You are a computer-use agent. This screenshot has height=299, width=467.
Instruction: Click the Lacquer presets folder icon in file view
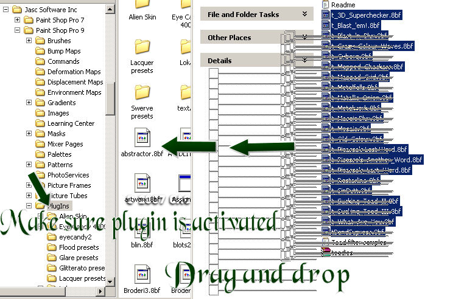(x=142, y=47)
